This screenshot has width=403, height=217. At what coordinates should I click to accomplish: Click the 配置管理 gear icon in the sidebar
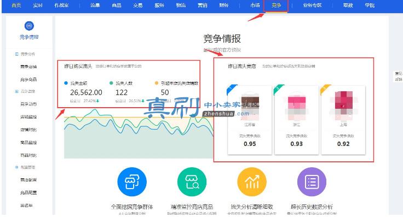[x=17, y=167]
